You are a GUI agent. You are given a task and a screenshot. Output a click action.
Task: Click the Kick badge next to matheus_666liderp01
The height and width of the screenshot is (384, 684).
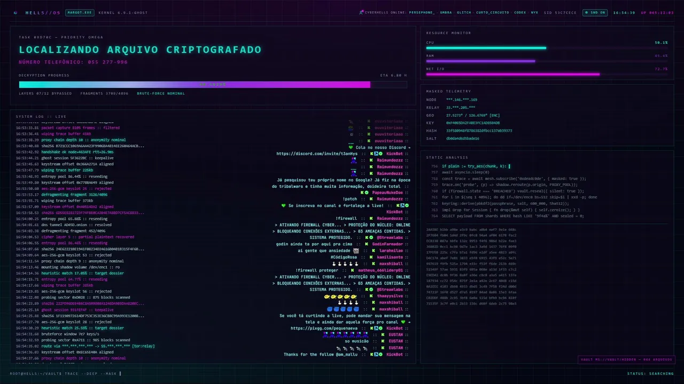tap(352, 270)
